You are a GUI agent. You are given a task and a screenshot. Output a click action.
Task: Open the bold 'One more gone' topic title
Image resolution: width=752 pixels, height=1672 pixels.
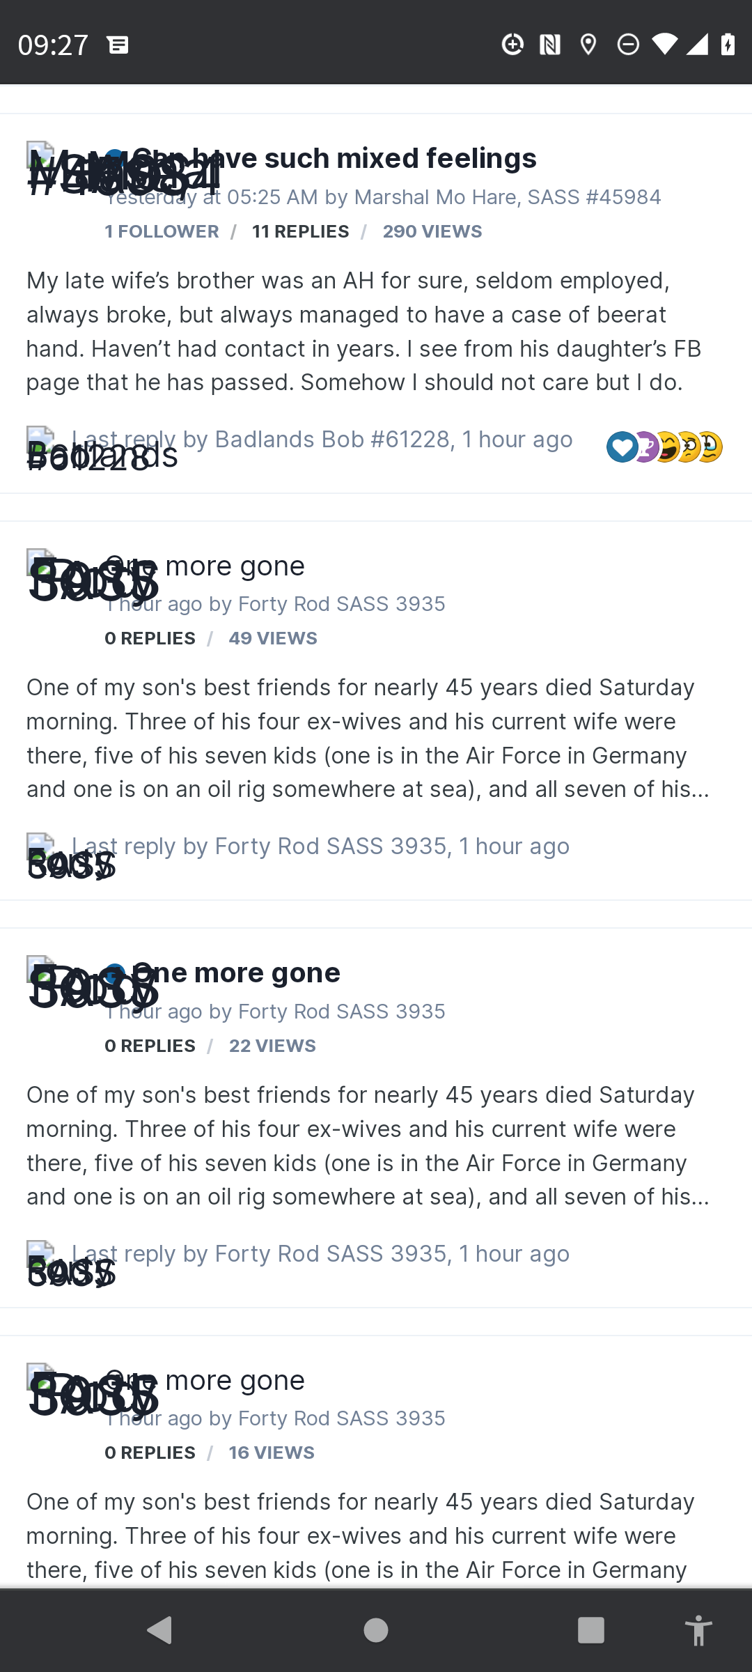coord(236,973)
